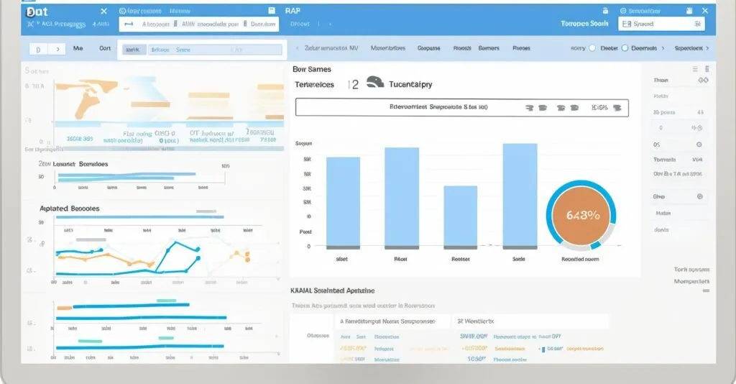736x384 pixels.
Task: Click the icon inside the Syaond search box
Action: point(627,24)
